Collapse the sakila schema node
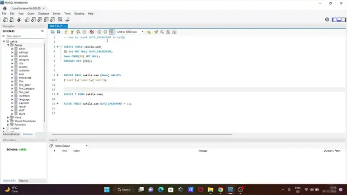Image resolution: width=347 pixels, height=195 pixels. pyautogui.click(x=4, y=42)
